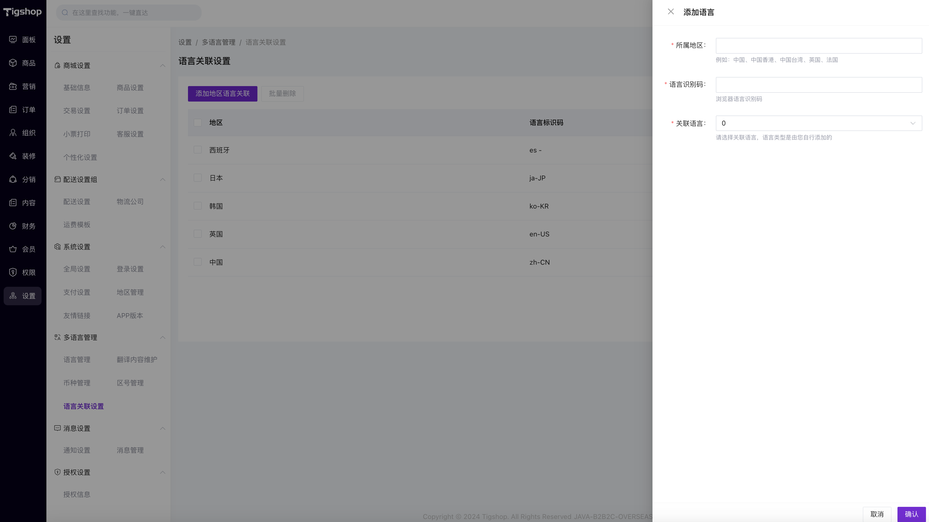The height and width of the screenshot is (522, 929).
Task: Collapse the 商城设置 section chevron
Action: (163, 65)
